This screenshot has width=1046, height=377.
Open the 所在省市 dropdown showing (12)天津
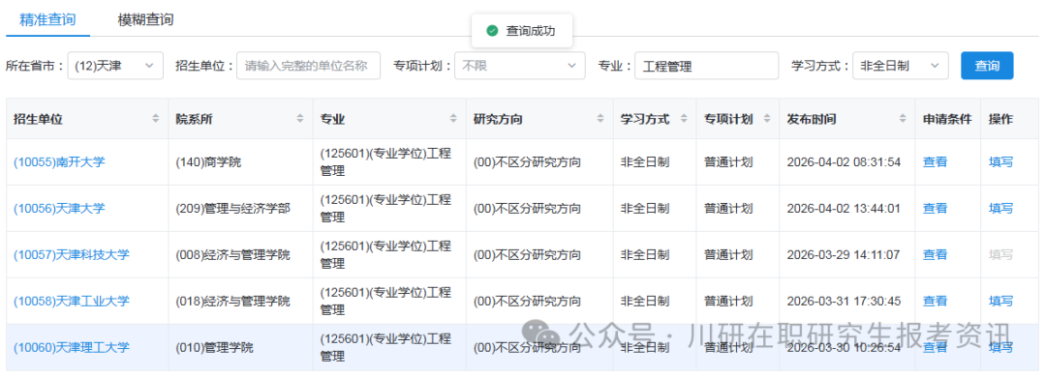point(115,66)
